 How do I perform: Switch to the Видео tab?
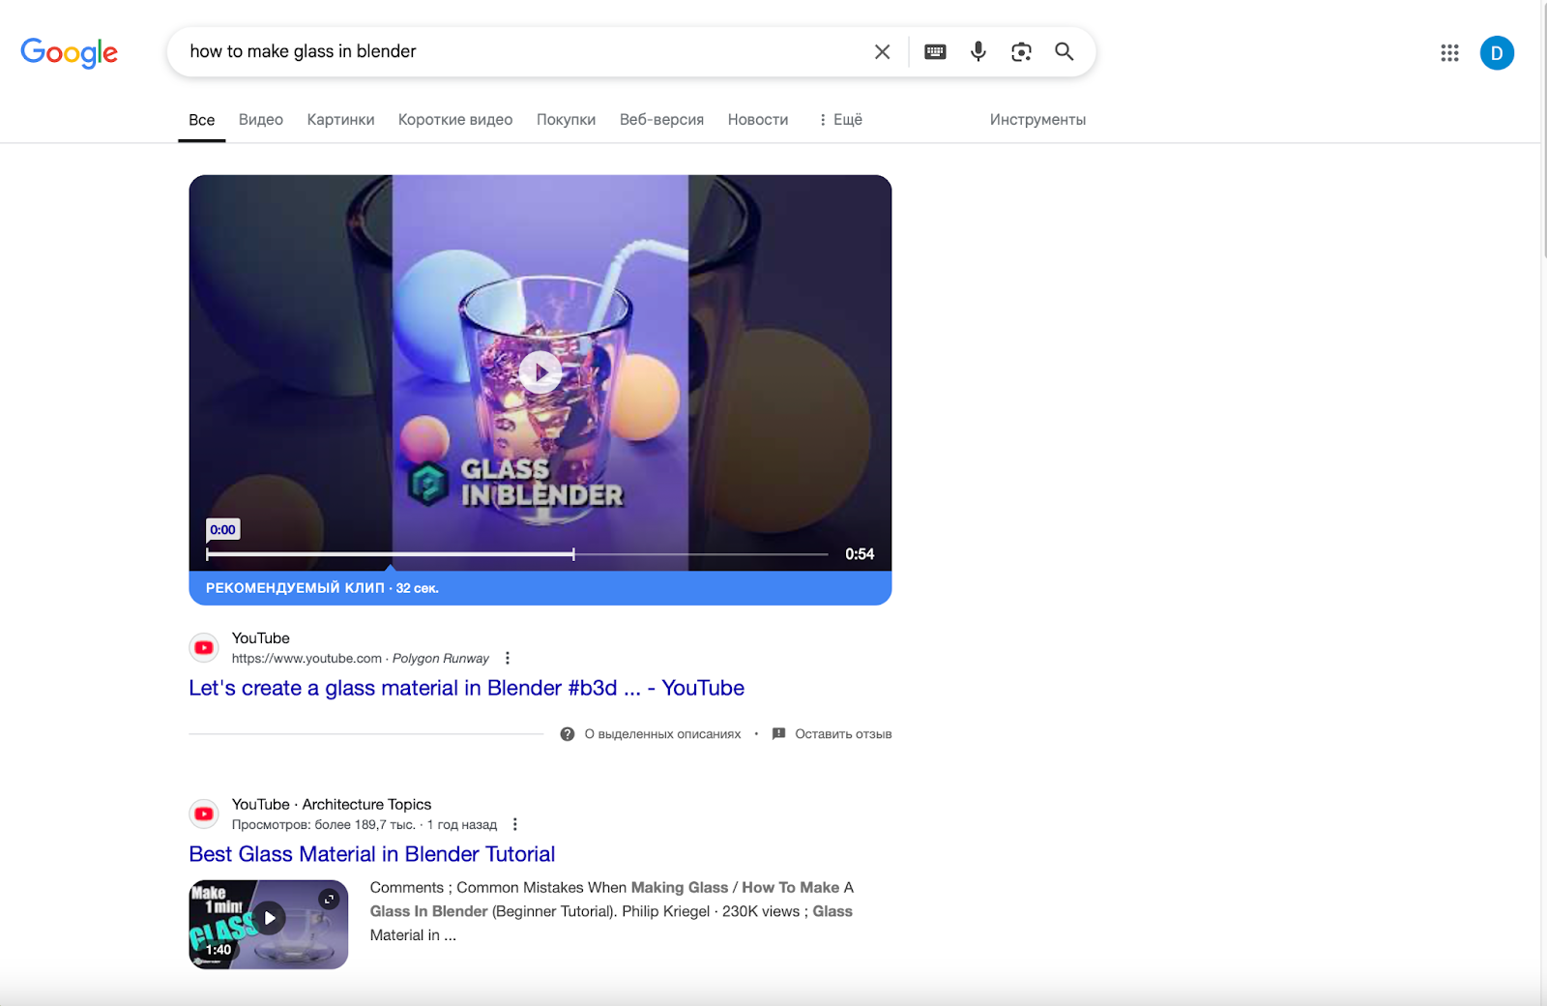(x=261, y=120)
